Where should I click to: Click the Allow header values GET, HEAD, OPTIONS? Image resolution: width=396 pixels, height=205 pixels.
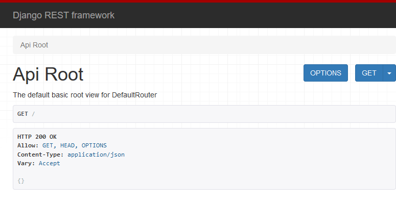point(75,145)
